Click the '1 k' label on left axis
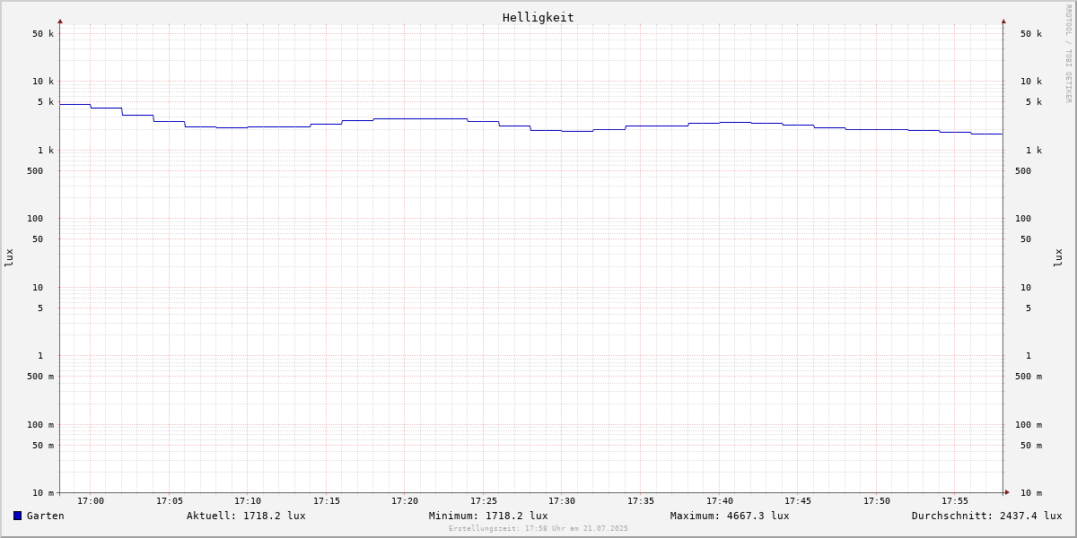 coord(46,151)
